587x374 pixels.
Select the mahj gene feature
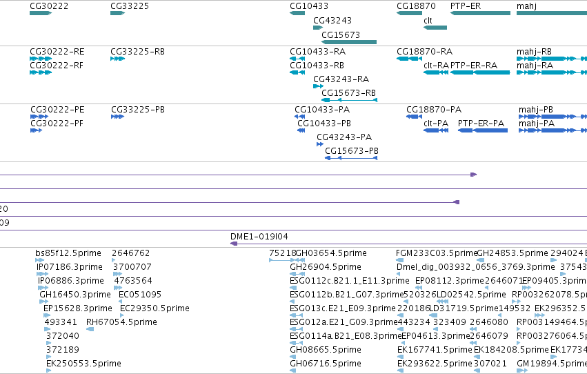(x=552, y=13)
